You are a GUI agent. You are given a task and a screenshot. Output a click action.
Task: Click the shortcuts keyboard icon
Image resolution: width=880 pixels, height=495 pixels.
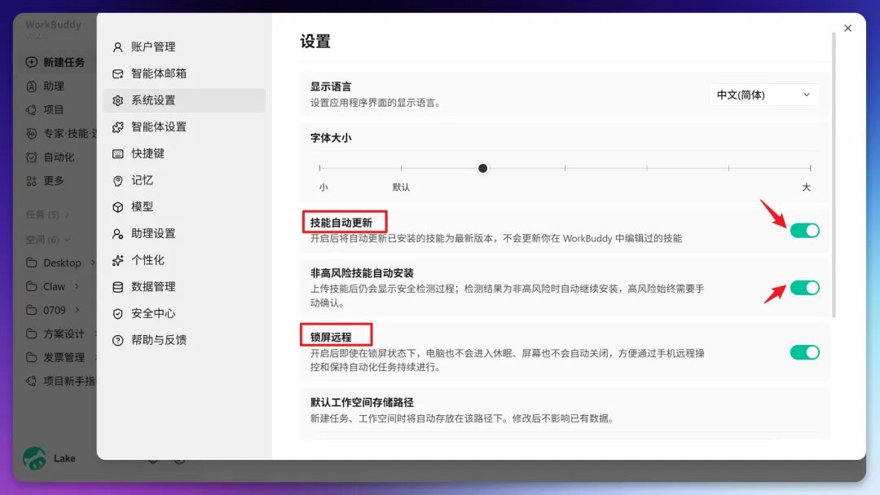117,154
